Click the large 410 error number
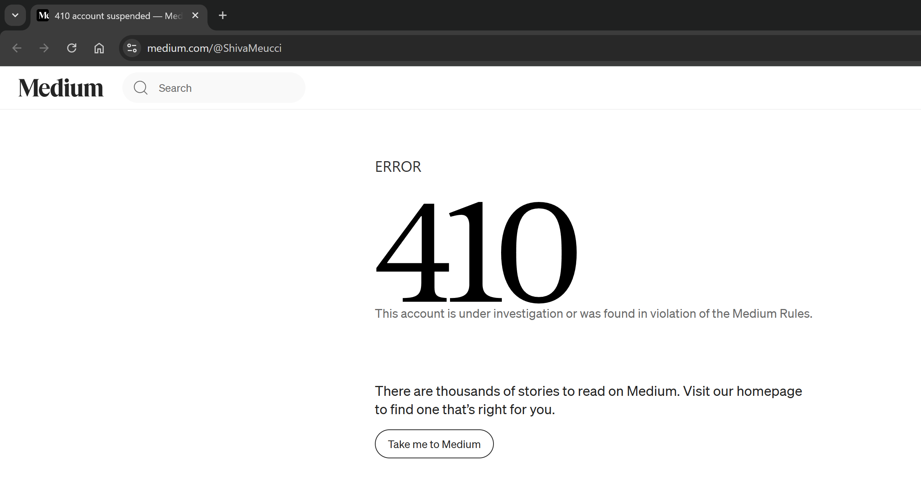Image resolution: width=921 pixels, height=501 pixels. tap(476, 251)
